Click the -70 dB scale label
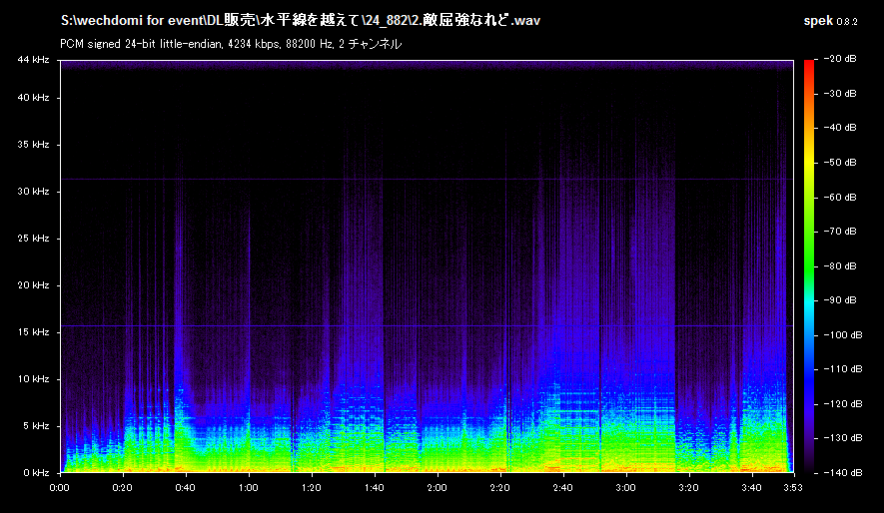 click(x=840, y=232)
